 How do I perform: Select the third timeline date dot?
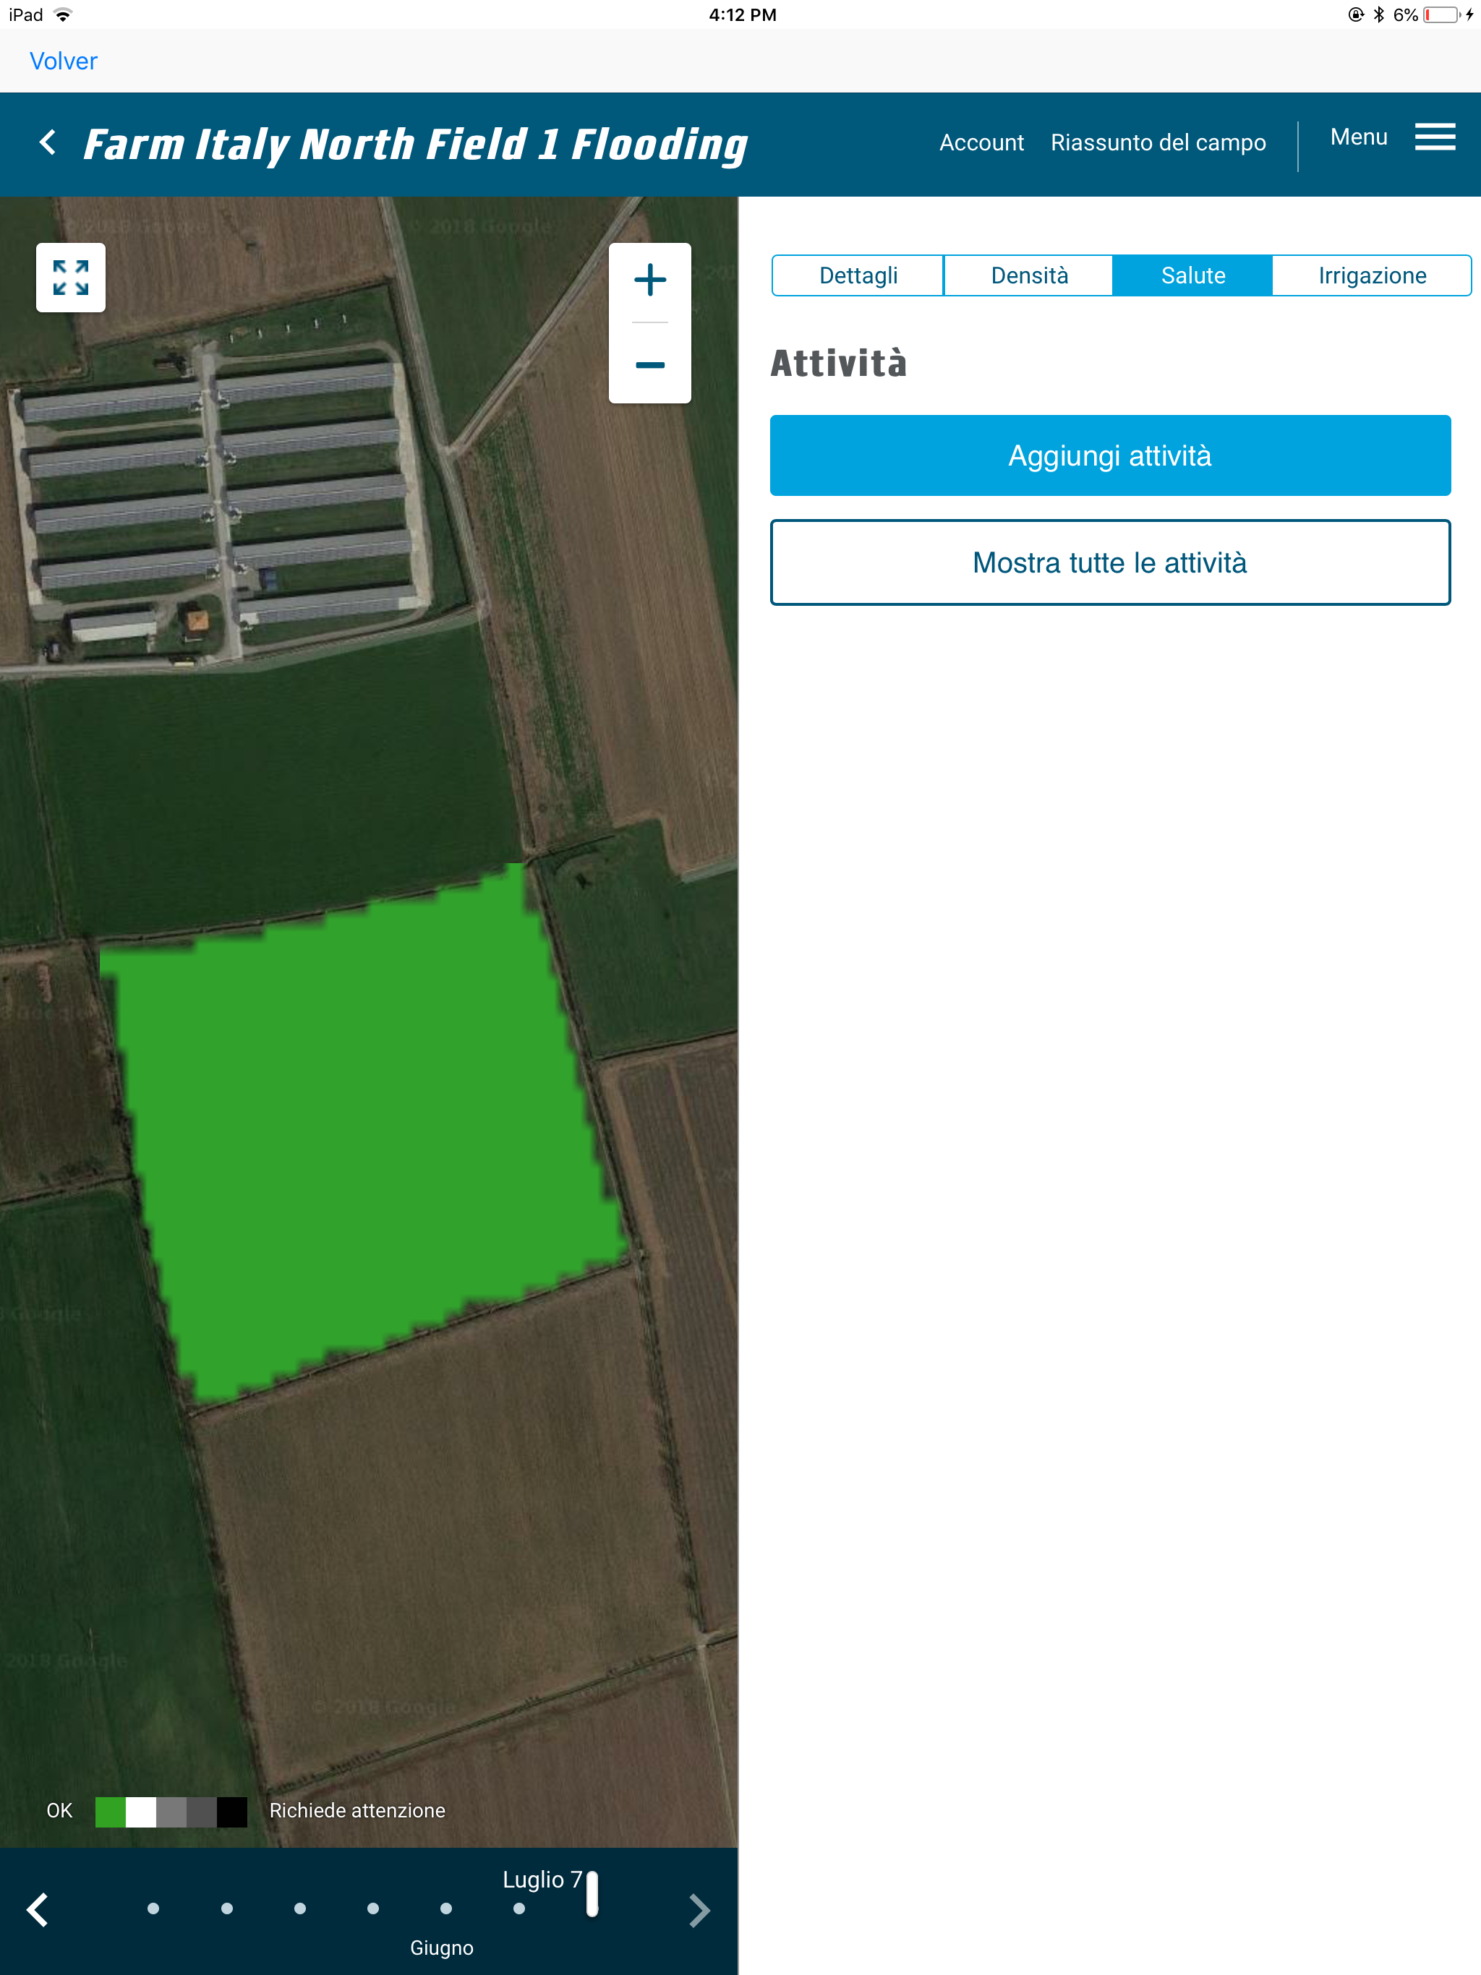pos(300,1908)
